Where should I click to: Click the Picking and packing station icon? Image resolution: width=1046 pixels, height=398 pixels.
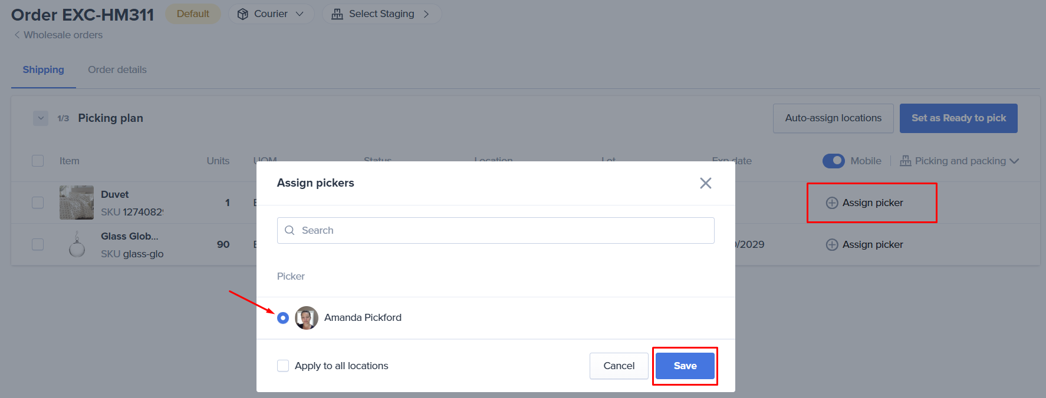tap(905, 161)
